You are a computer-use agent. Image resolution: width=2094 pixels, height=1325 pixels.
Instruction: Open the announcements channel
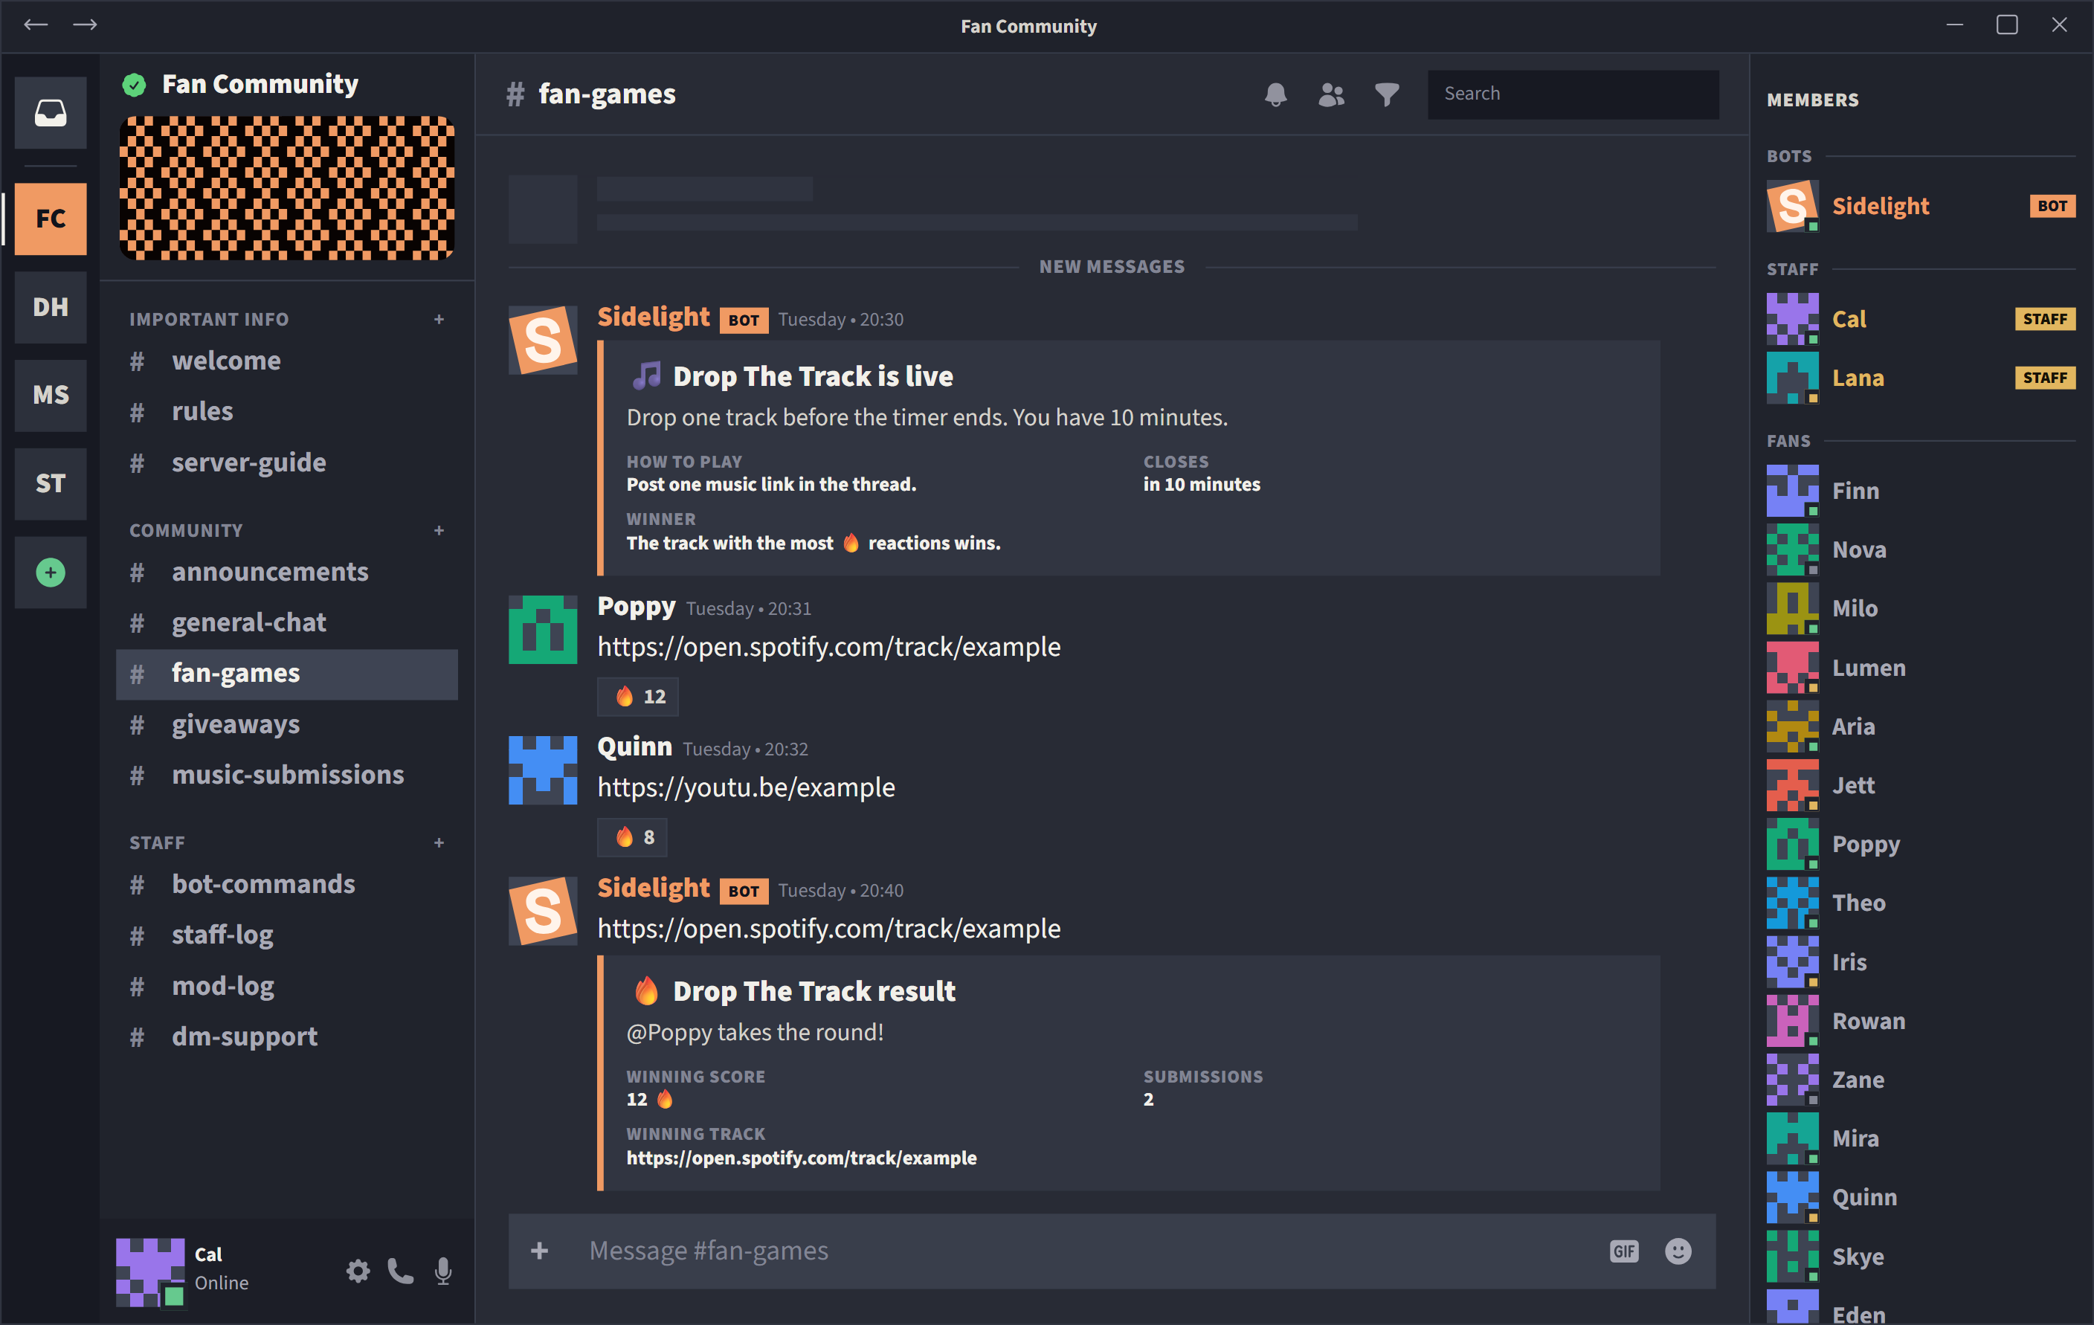tap(287, 572)
